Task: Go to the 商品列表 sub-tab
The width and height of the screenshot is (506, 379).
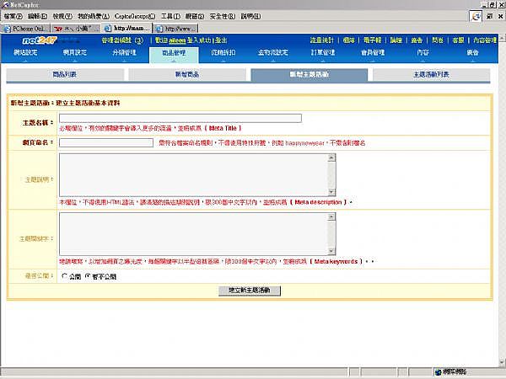Action: pos(65,74)
